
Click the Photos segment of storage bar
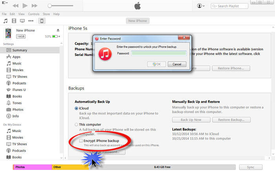(x=32, y=167)
